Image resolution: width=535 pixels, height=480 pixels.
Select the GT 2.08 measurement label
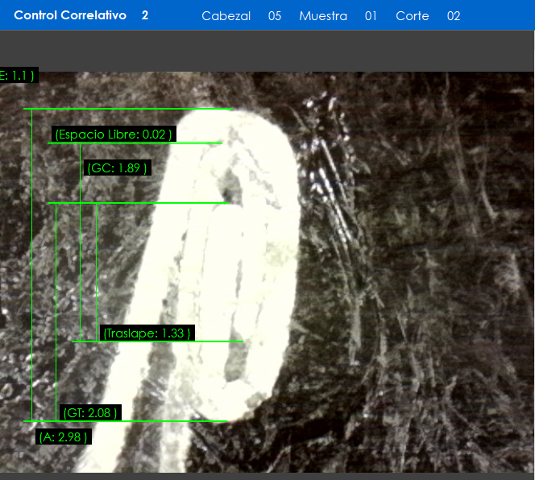click(90, 413)
